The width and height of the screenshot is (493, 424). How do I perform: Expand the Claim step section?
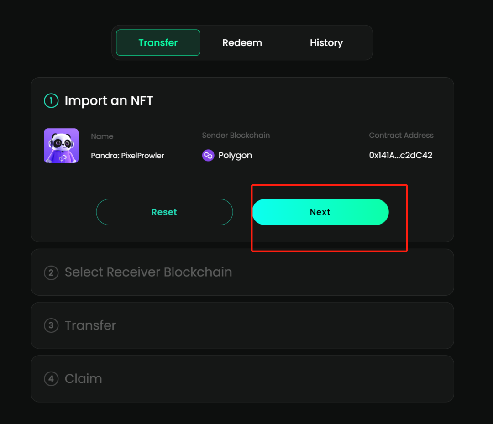click(83, 379)
